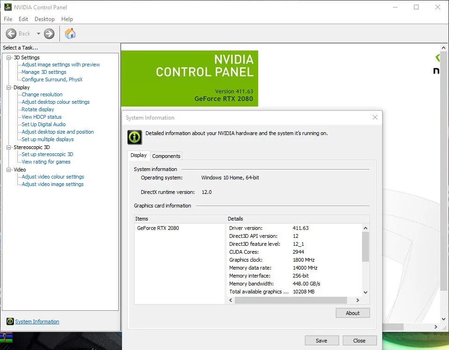
Task: Click the Memory data rate row
Action: [294, 268]
